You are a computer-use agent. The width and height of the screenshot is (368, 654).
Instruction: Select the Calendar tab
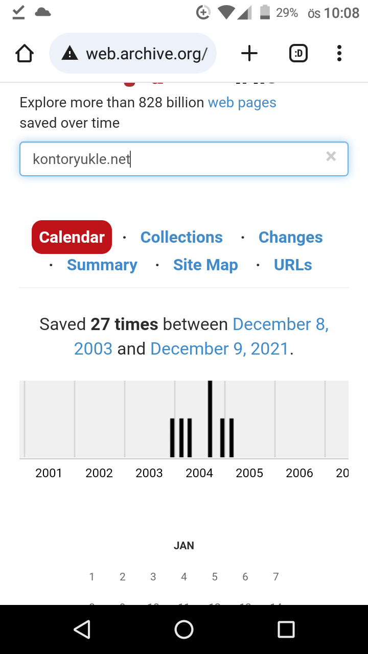coord(72,237)
